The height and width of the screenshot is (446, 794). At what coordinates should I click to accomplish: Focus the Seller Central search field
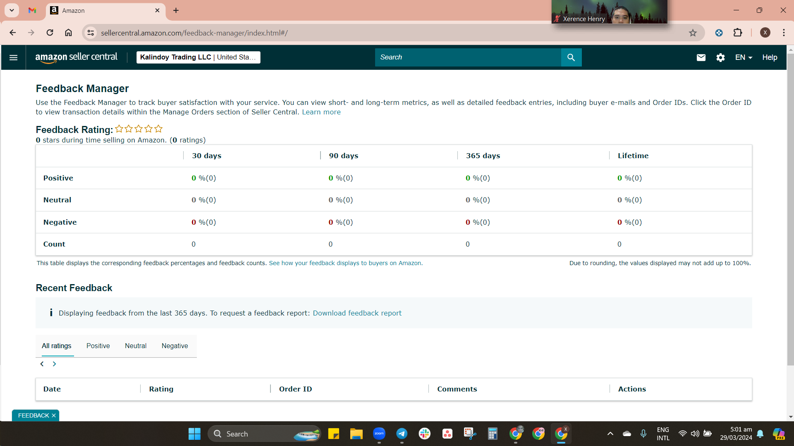(x=468, y=57)
